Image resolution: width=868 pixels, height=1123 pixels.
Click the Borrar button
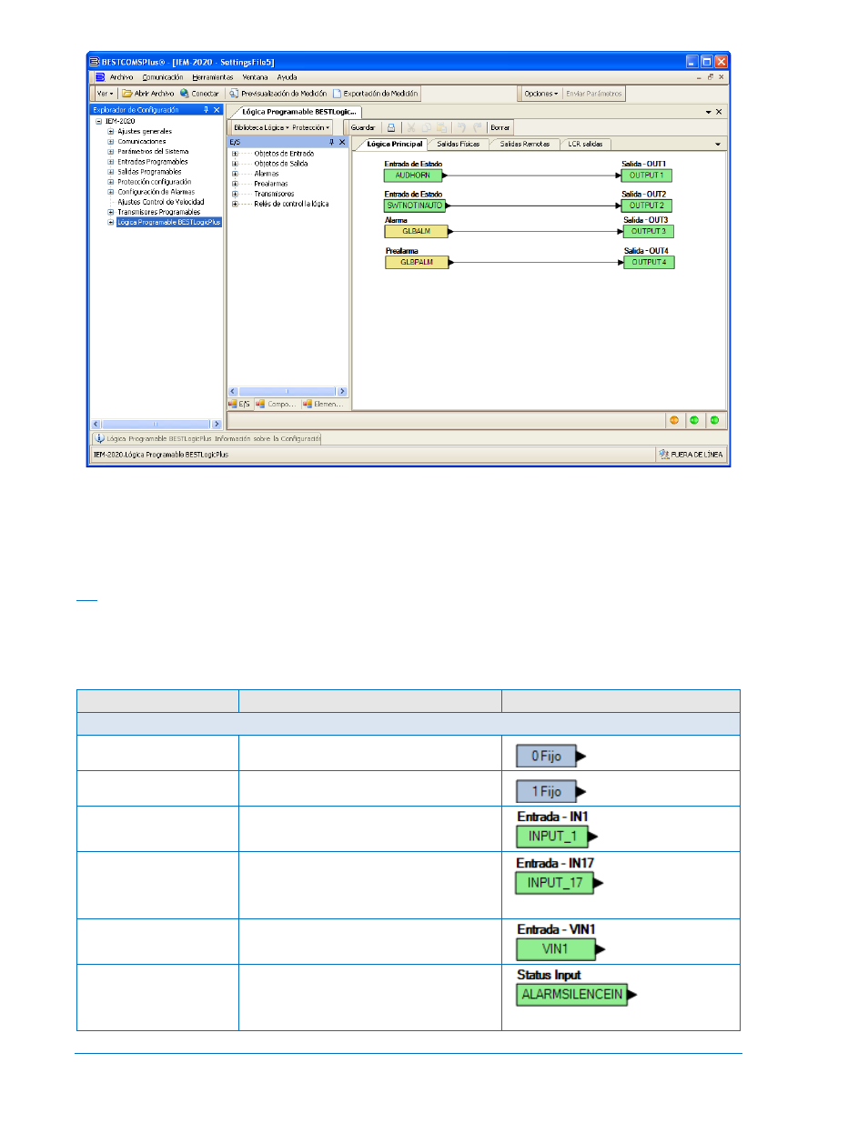(500, 128)
